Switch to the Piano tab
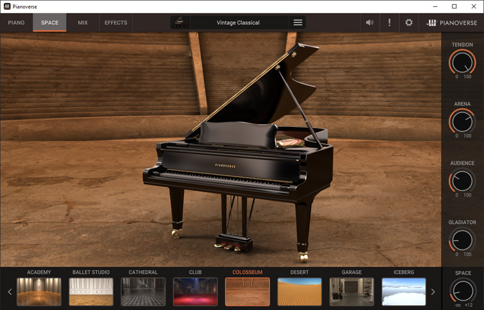The width and height of the screenshot is (484, 310). pos(16,23)
